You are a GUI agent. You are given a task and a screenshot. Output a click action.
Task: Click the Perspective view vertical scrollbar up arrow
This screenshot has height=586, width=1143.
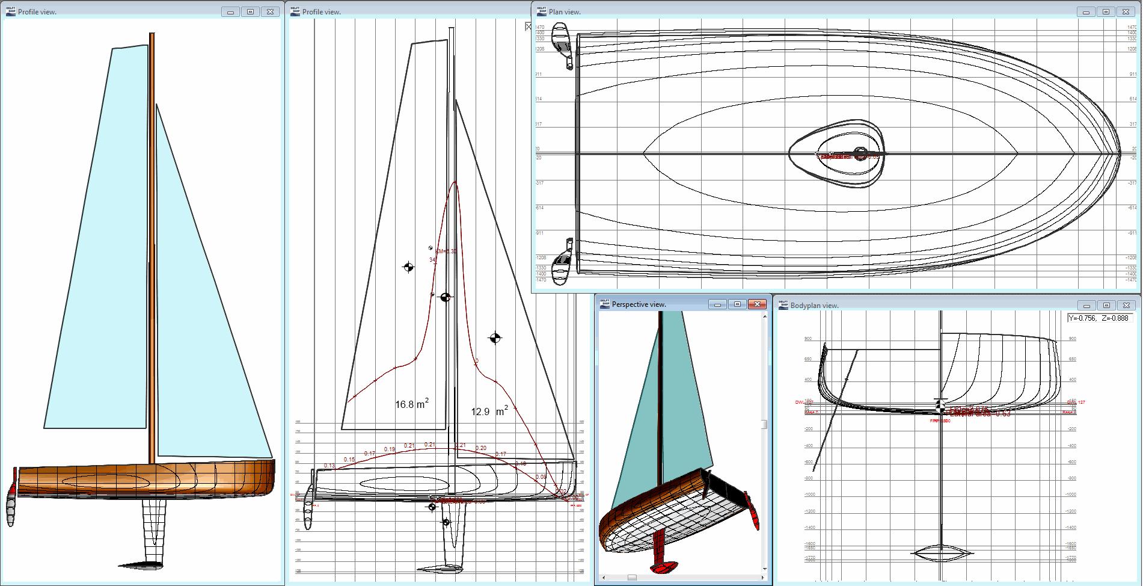click(765, 316)
